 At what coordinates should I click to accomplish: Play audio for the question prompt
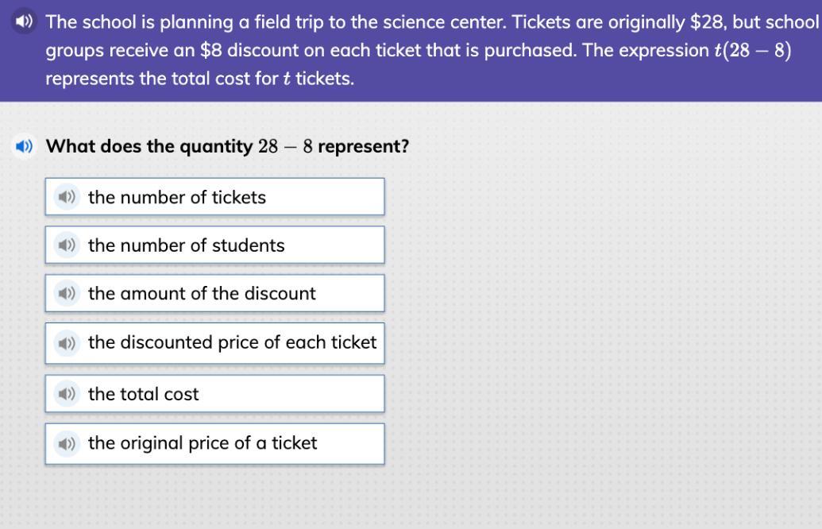[25, 146]
